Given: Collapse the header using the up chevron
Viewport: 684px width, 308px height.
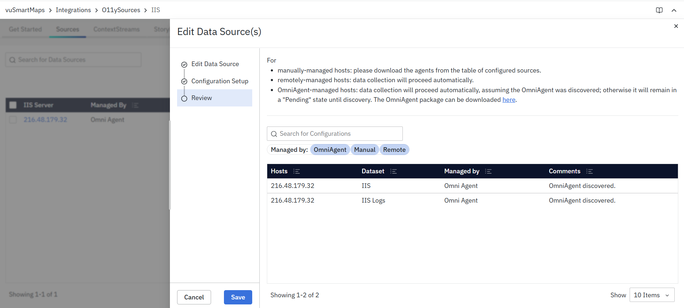Looking at the screenshot, I should 674,10.
